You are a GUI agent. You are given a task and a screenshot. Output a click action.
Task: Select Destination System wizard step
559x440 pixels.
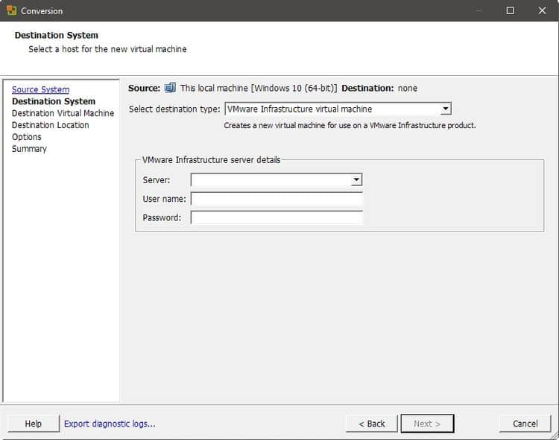pos(54,101)
